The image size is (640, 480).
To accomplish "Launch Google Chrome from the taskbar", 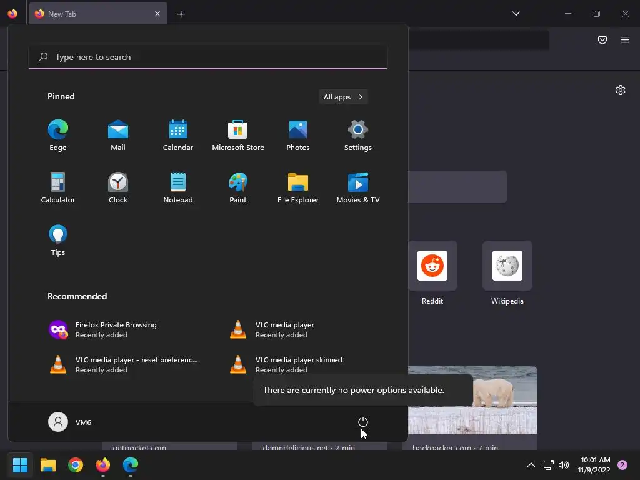I will point(76,465).
